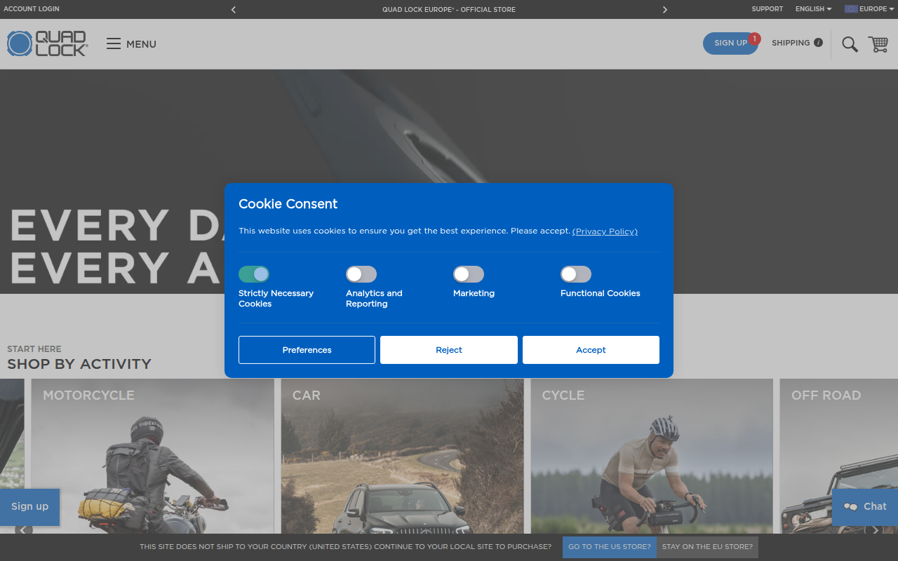Enable Analytics and Reporting cookies
The width and height of the screenshot is (898, 561).
[x=361, y=274]
